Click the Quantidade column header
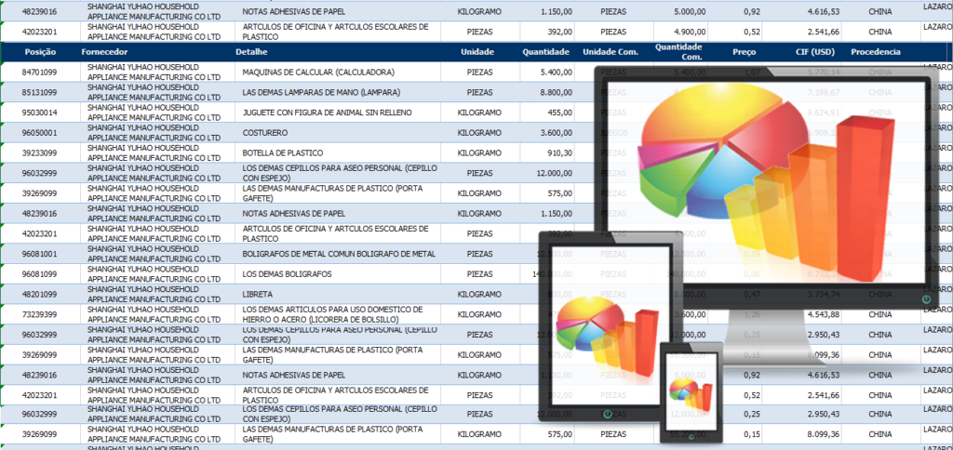 [x=545, y=52]
